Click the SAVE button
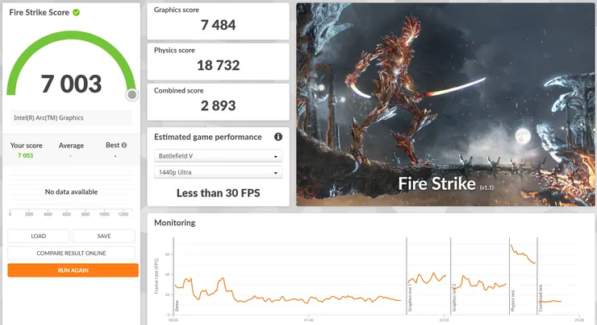597x325 pixels. [104, 237]
